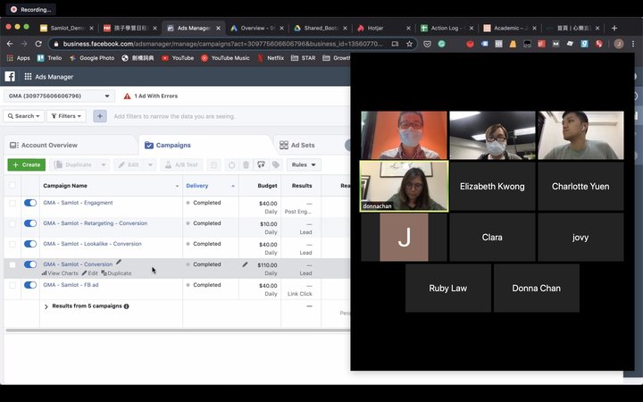Image resolution: width=643 pixels, height=402 pixels.
Task: Open the YouTube Music bookmark
Action: click(225, 58)
